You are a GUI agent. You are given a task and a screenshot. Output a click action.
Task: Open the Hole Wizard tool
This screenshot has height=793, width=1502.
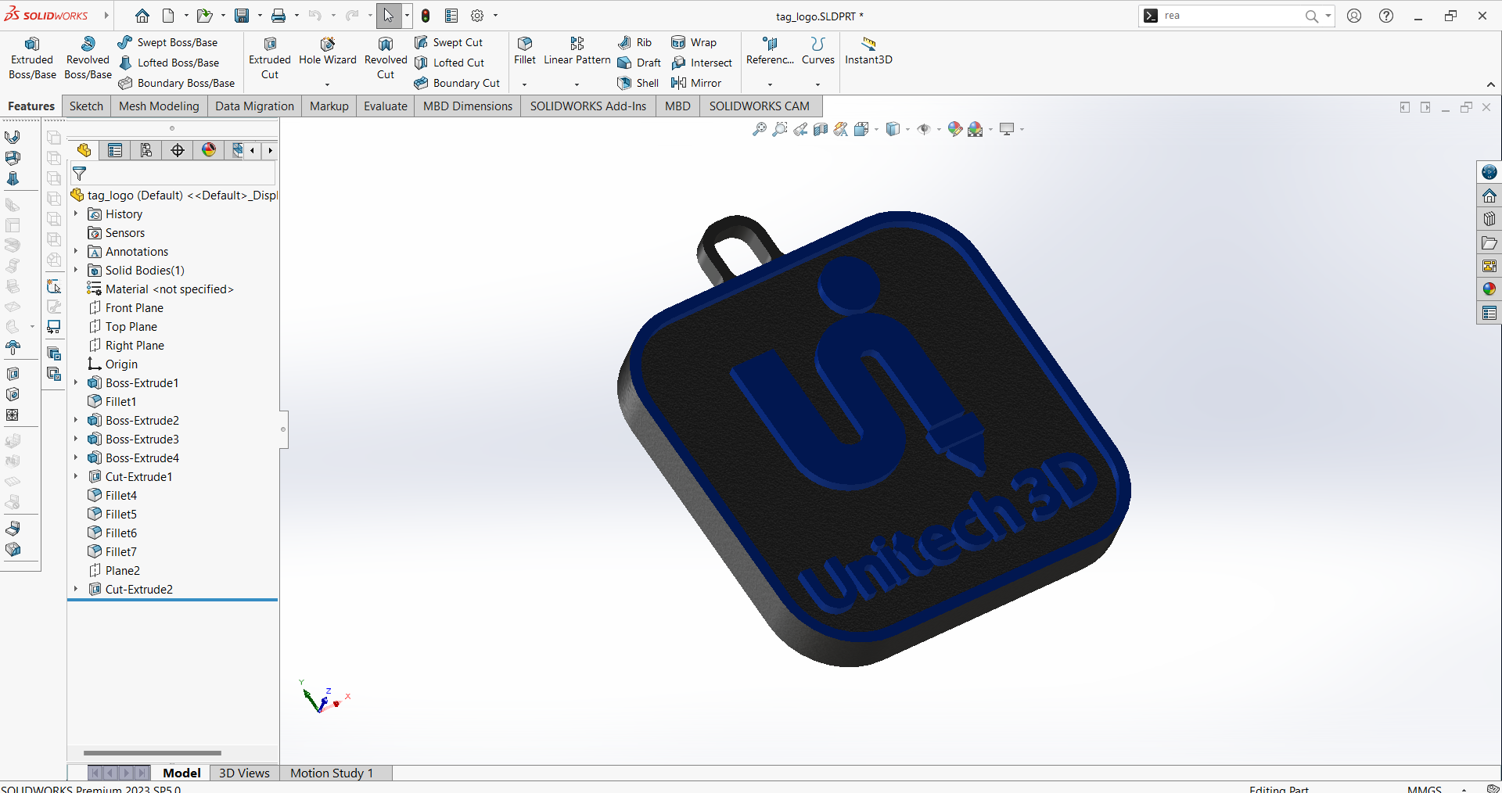[327, 52]
